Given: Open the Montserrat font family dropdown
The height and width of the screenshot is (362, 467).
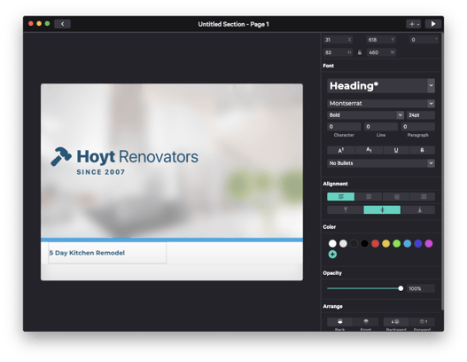Looking at the screenshot, I should coord(381,104).
